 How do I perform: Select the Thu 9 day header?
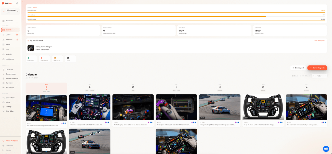pos(90,88)
